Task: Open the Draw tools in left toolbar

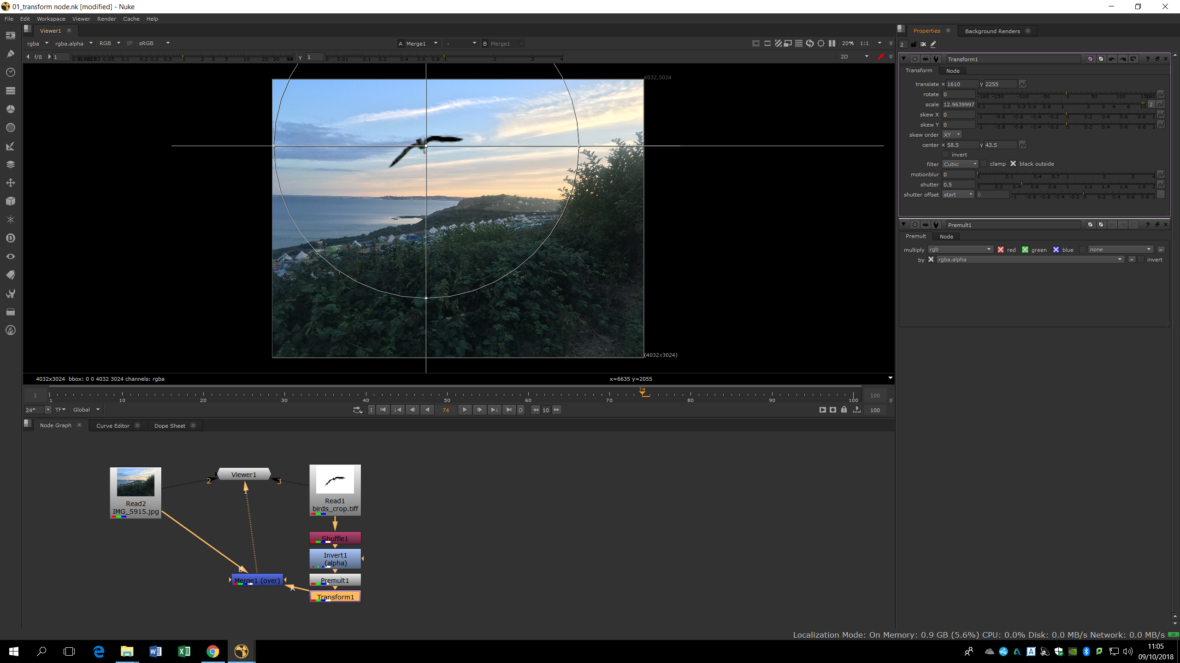Action: [11, 54]
